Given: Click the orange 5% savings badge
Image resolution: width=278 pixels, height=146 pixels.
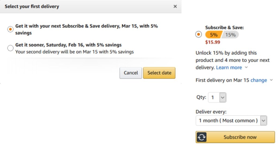Looking at the screenshot, I should (213, 35).
